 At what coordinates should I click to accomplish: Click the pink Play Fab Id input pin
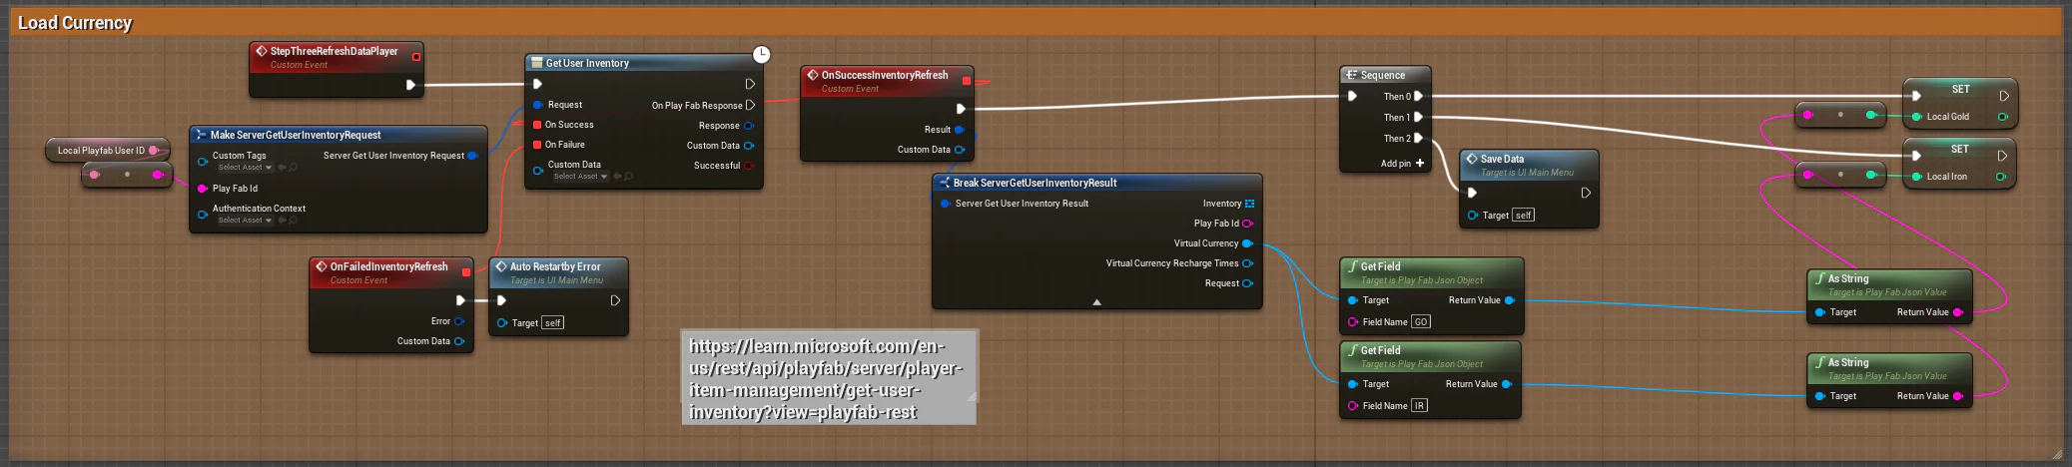pos(203,189)
